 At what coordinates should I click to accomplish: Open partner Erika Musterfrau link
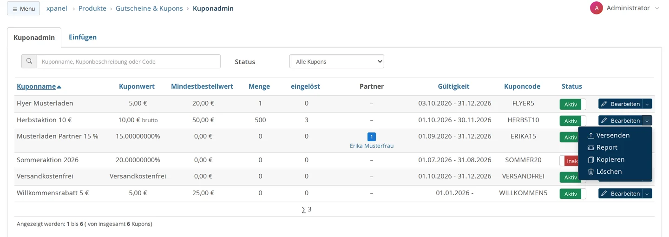372,146
